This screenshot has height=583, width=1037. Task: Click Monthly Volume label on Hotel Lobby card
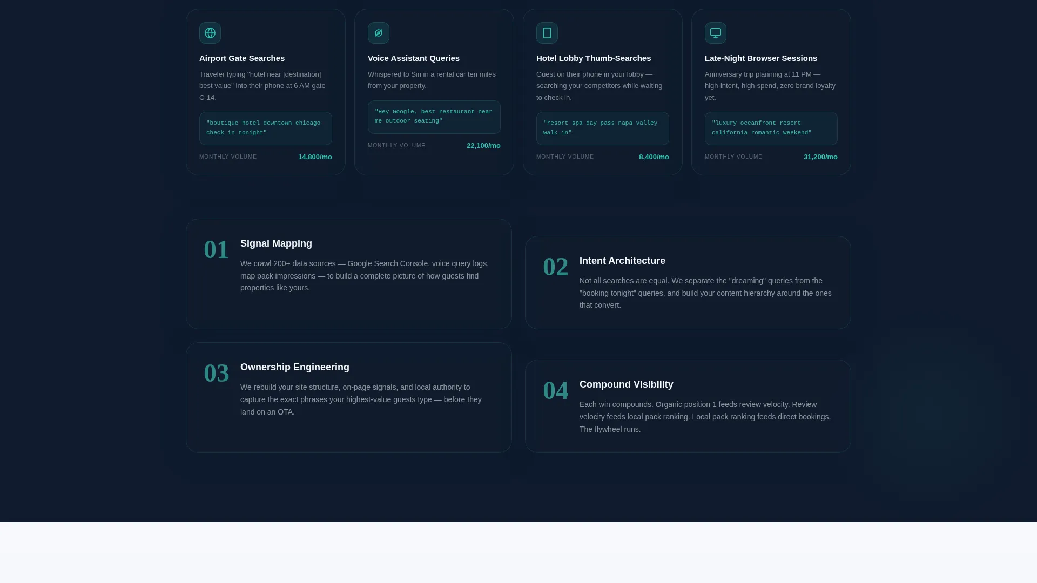tap(565, 157)
